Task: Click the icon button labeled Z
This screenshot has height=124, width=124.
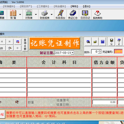Action: tap(119, 42)
